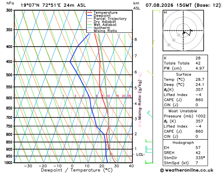Click the Dry Adiabat legend entry
Screen dimensions: 224x173
point(101,22)
